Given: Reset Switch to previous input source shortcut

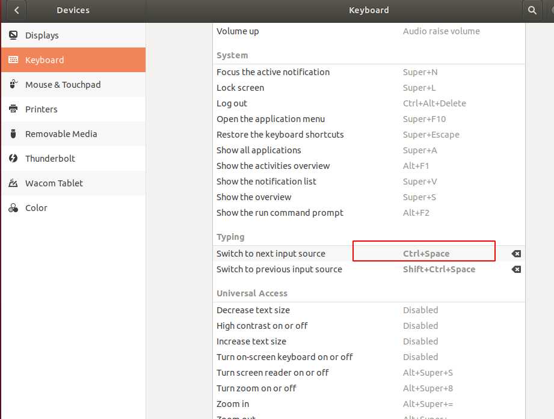Looking at the screenshot, I should (516, 269).
